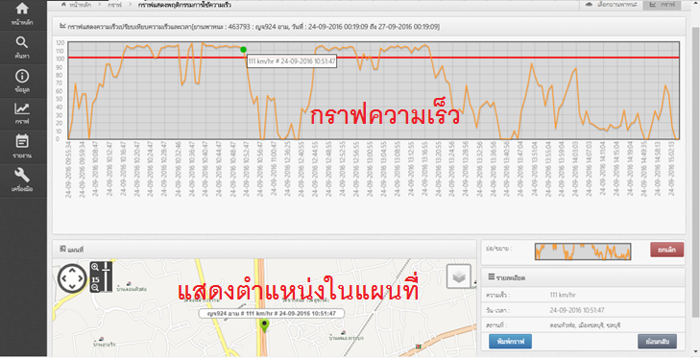Image resolution: width=700 pixels, height=359 pixels.
Task: Open the map layers selector
Action: pyautogui.click(x=459, y=276)
